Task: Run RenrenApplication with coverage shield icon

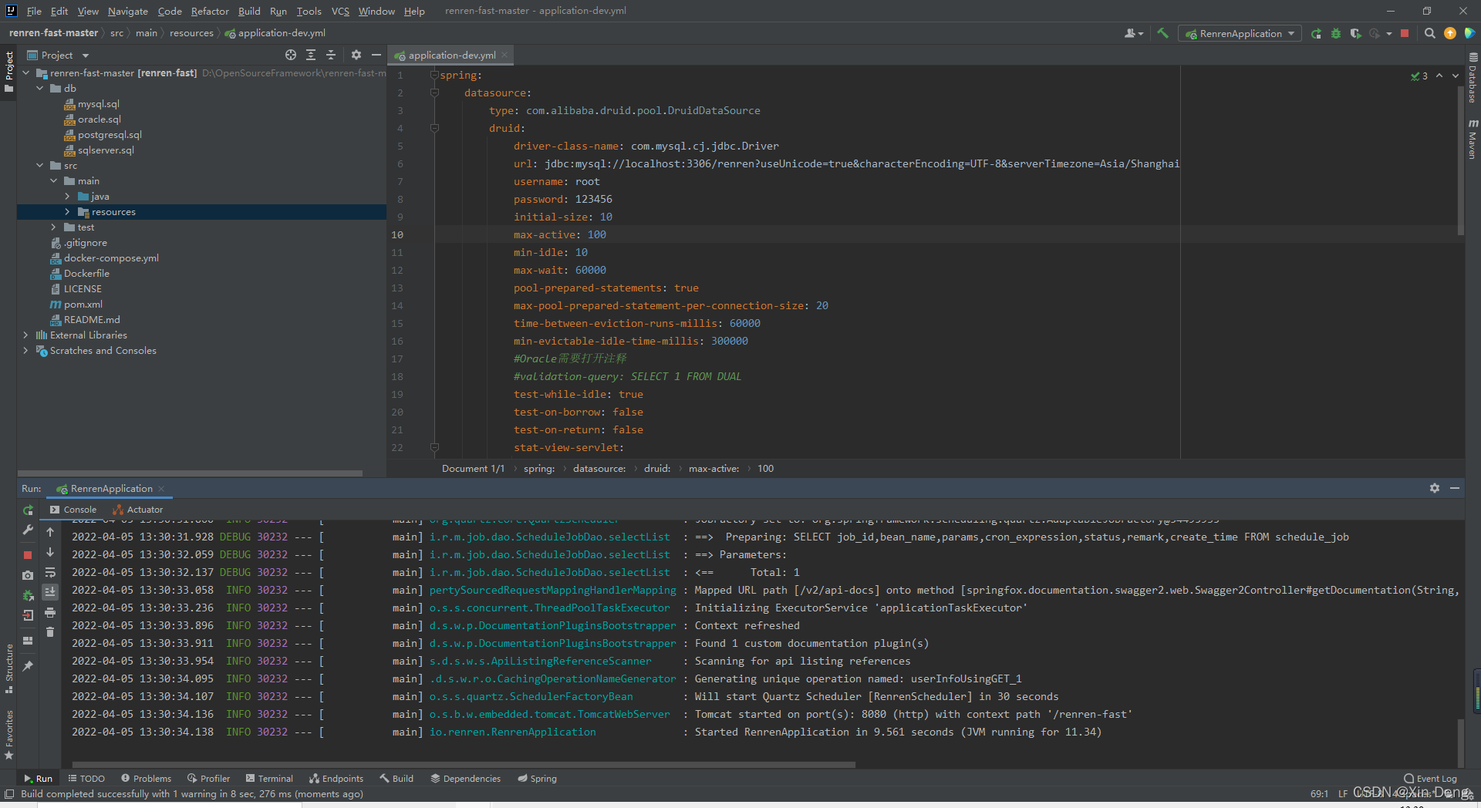Action: pyautogui.click(x=1355, y=34)
